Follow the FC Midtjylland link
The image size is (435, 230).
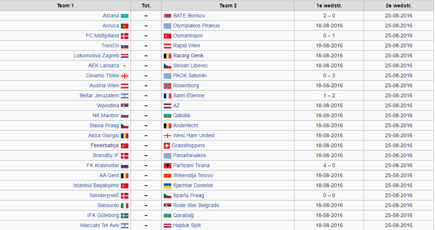pyautogui.click(x=102, y=36)
